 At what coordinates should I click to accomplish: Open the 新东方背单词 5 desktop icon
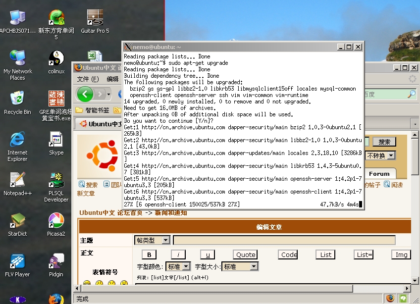56,24
